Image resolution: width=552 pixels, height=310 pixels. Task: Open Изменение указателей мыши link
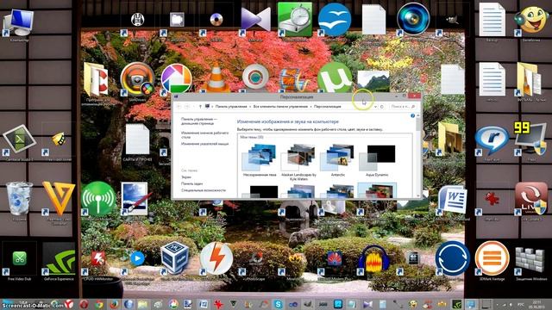tap(204, 144)
